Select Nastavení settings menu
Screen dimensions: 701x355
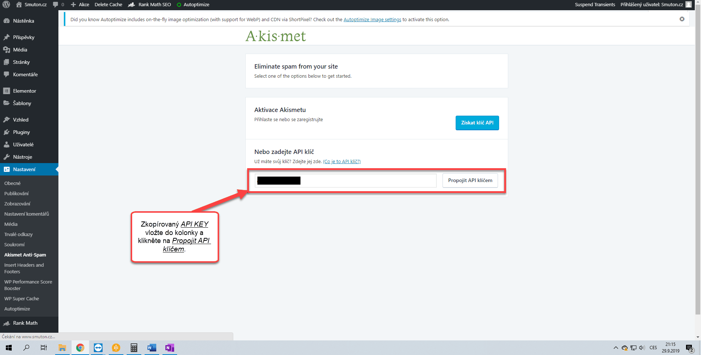tap(29, 169)
